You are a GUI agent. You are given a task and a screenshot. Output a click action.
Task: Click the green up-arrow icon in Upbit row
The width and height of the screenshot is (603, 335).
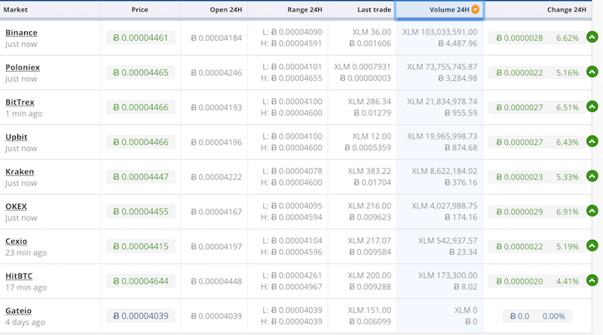592,141
